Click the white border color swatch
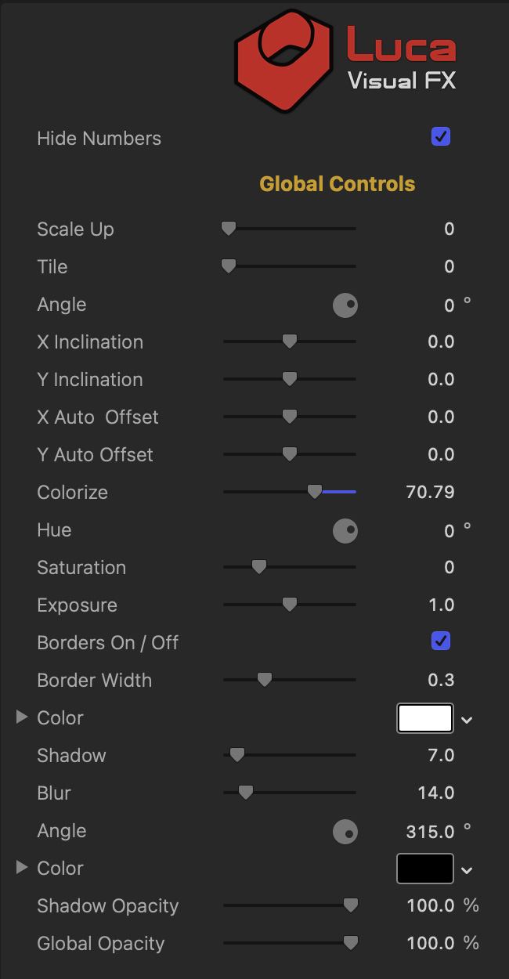509x979 pixels. (425, 718)
